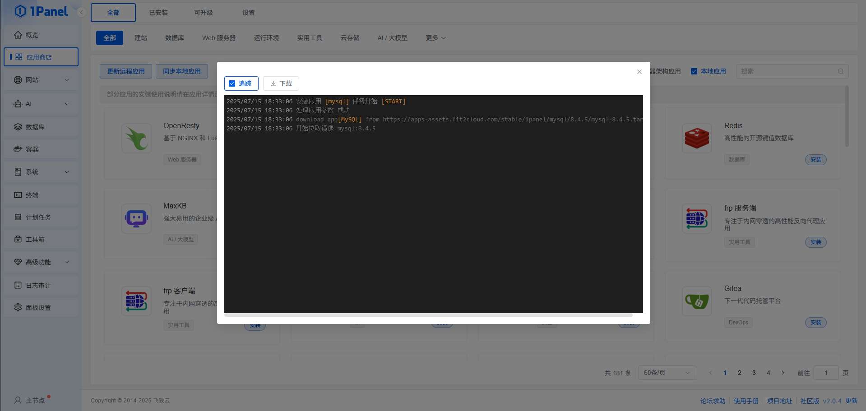Toggle the 追踪 checkbox in the log dialog
This screenshot has height=411, width=866.
pyautogui.click(x=232, y=83)
